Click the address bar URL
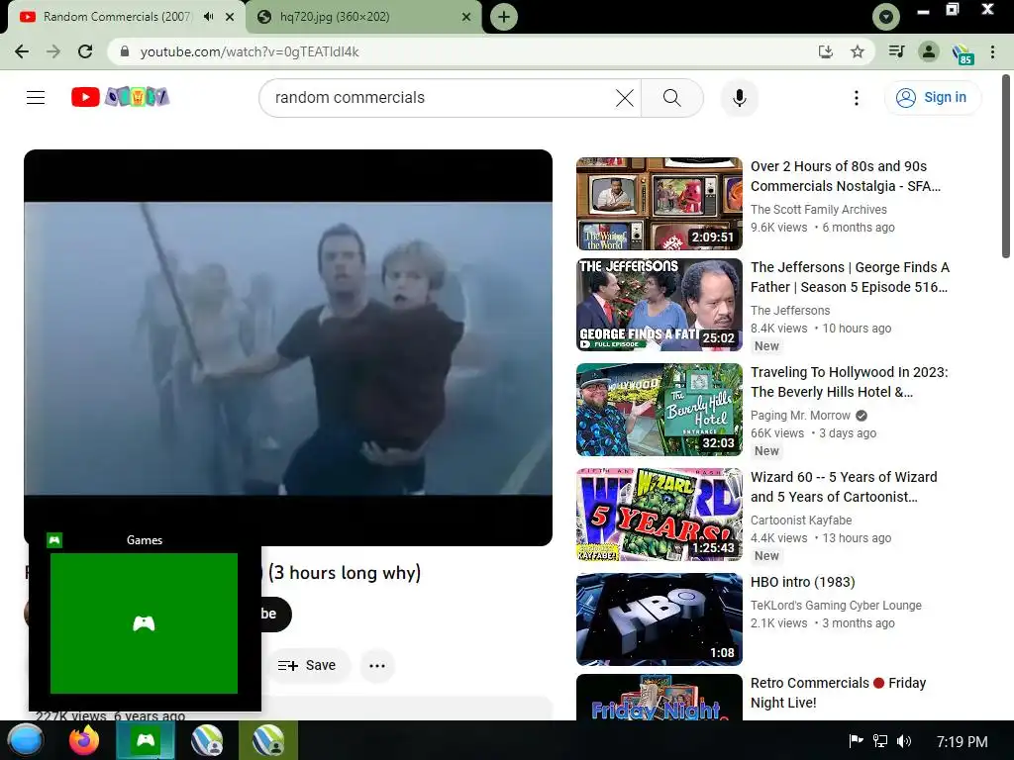This screenshot has width=1014, height=760. click(249, 51)
